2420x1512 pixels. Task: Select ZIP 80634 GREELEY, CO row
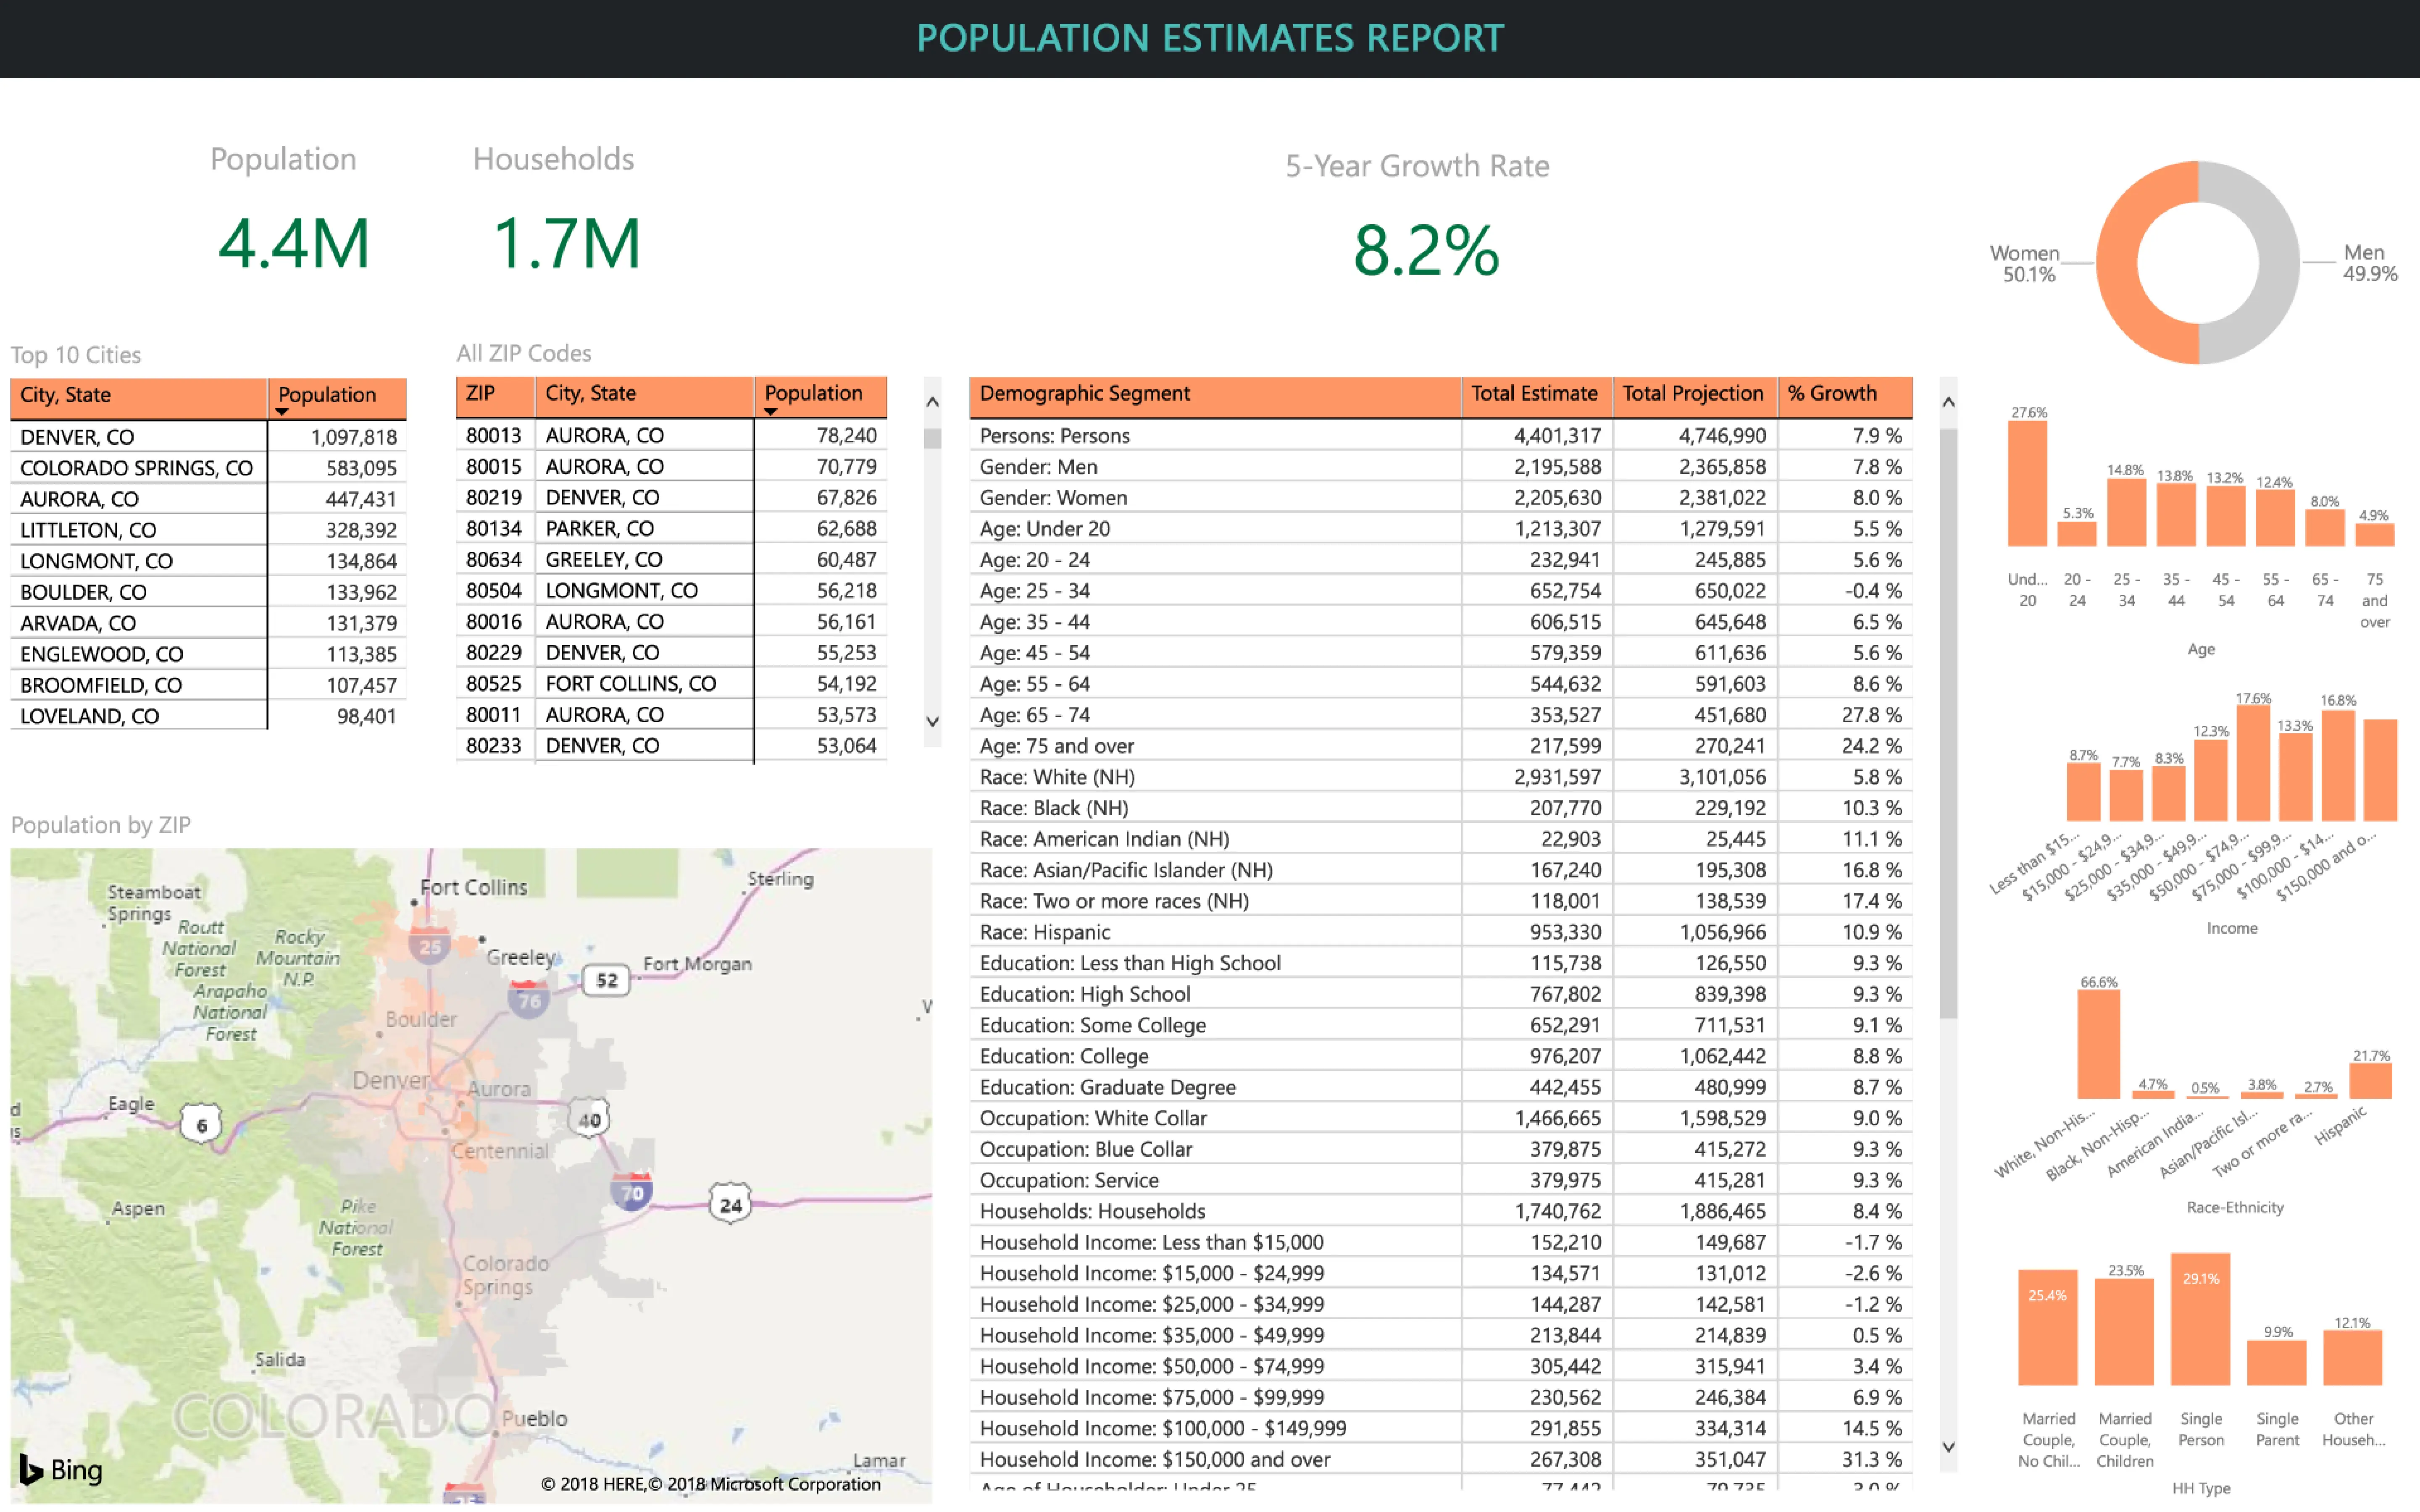click(x=671, y=559)
